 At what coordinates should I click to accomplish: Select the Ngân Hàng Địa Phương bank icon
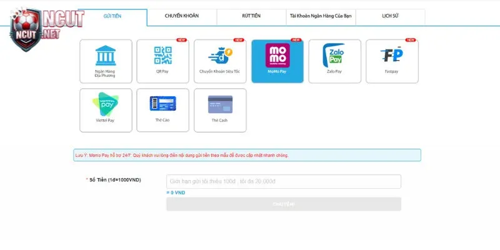tap(106, 61)
